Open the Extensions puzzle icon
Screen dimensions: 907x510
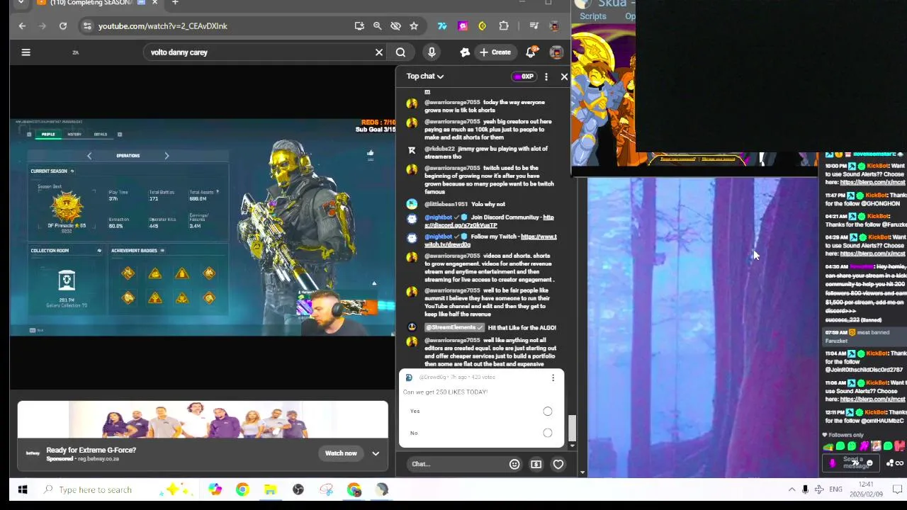(504, 26)
